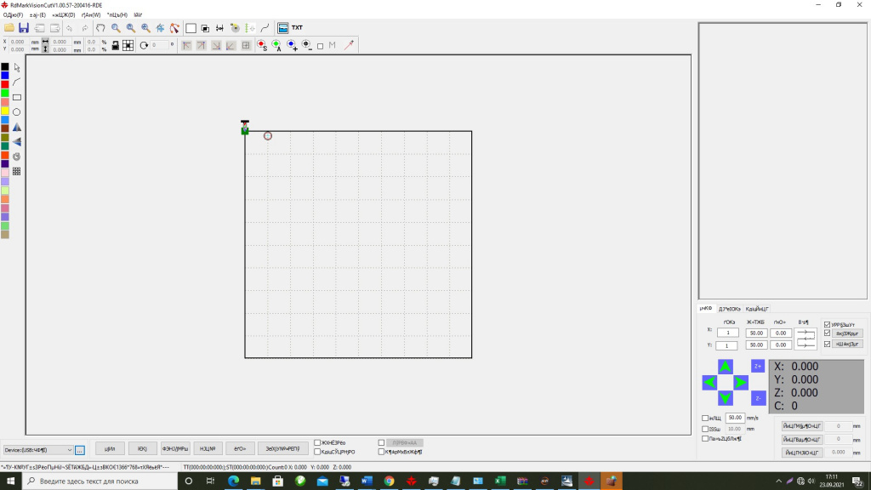Pick the yellow color swatch

pos(5,111)
